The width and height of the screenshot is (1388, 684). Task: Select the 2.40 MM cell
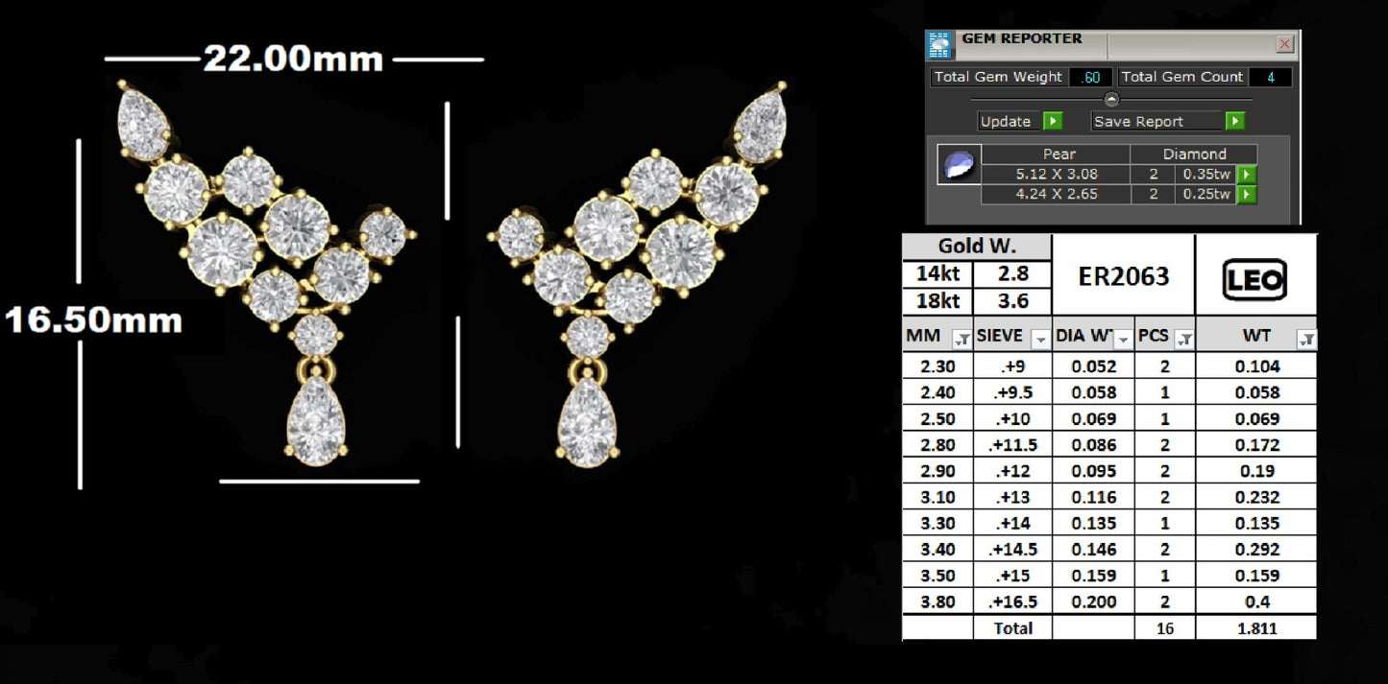point(938,391)
